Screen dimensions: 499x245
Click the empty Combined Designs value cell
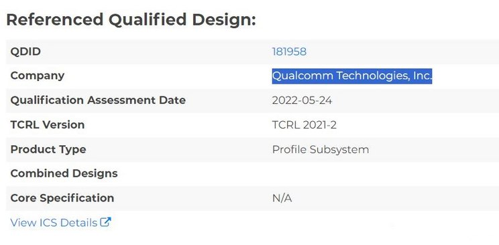[x=385, y=174]
